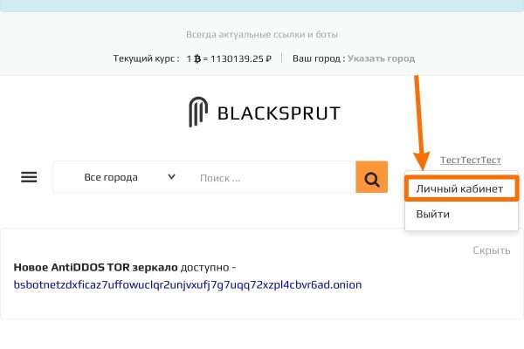Click the Текущий курс label
The width and height of the screenshot is (524, 349).
click(x=146, y=59)
